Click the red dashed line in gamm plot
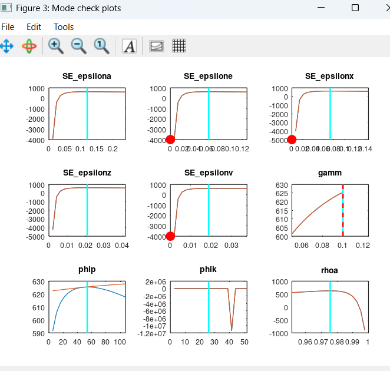The image size is (390, 371). [x=343, y=218]
